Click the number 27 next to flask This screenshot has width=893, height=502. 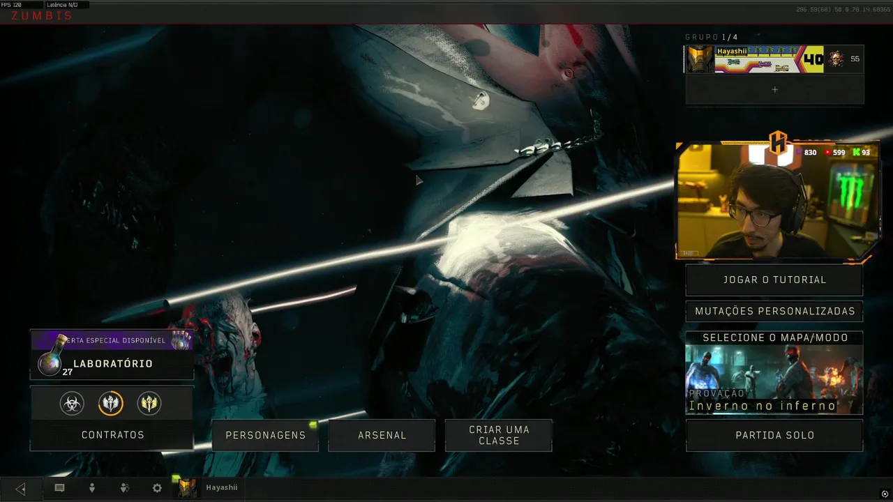(x=68, y=372)
